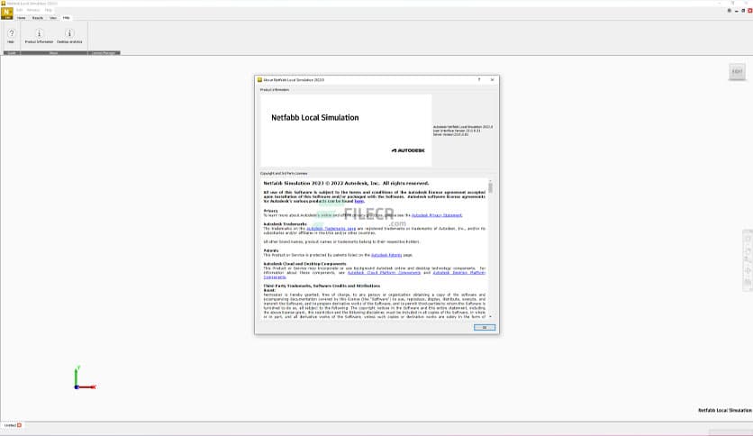
Task: Click the 'Third-Party Trademarks, Software Credits' heading
Action: (x=322, y=286)
